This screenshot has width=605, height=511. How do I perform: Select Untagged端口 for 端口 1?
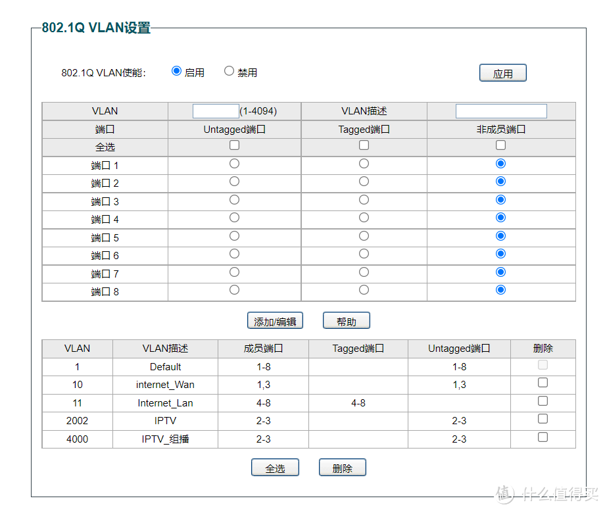(x=234, y=163)
